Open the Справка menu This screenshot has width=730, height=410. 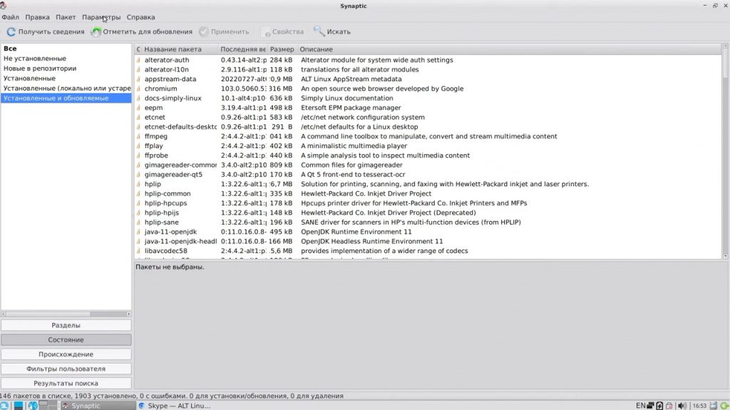(140, 17)
